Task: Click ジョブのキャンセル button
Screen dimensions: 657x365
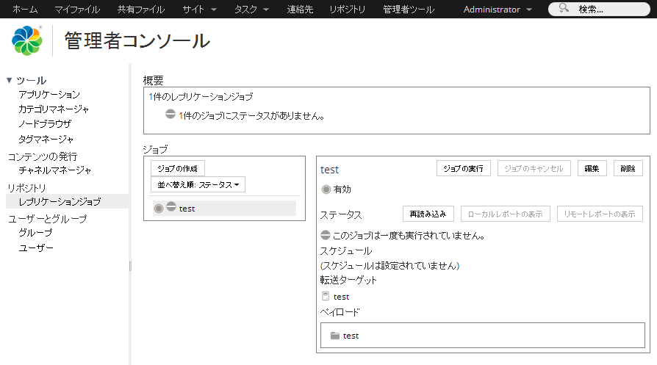Action: tap(534, 168)
